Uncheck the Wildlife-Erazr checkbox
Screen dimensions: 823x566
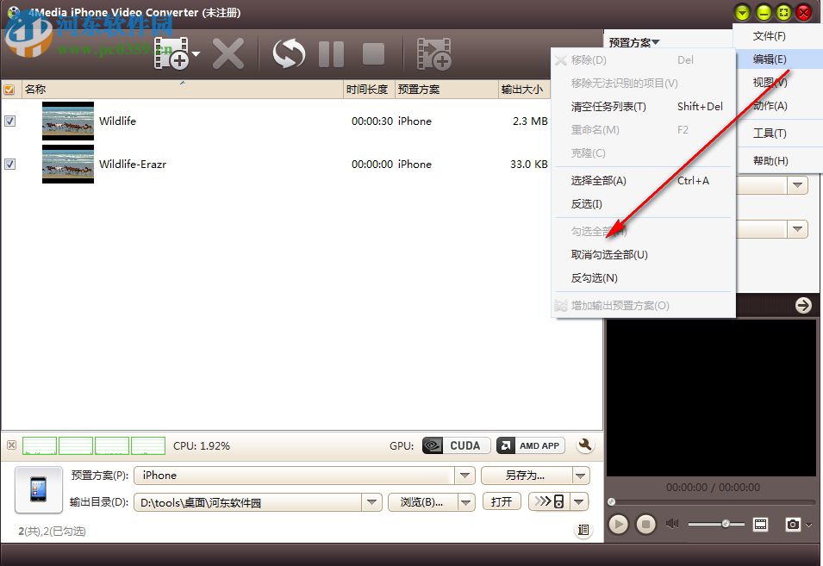point(10,164)
